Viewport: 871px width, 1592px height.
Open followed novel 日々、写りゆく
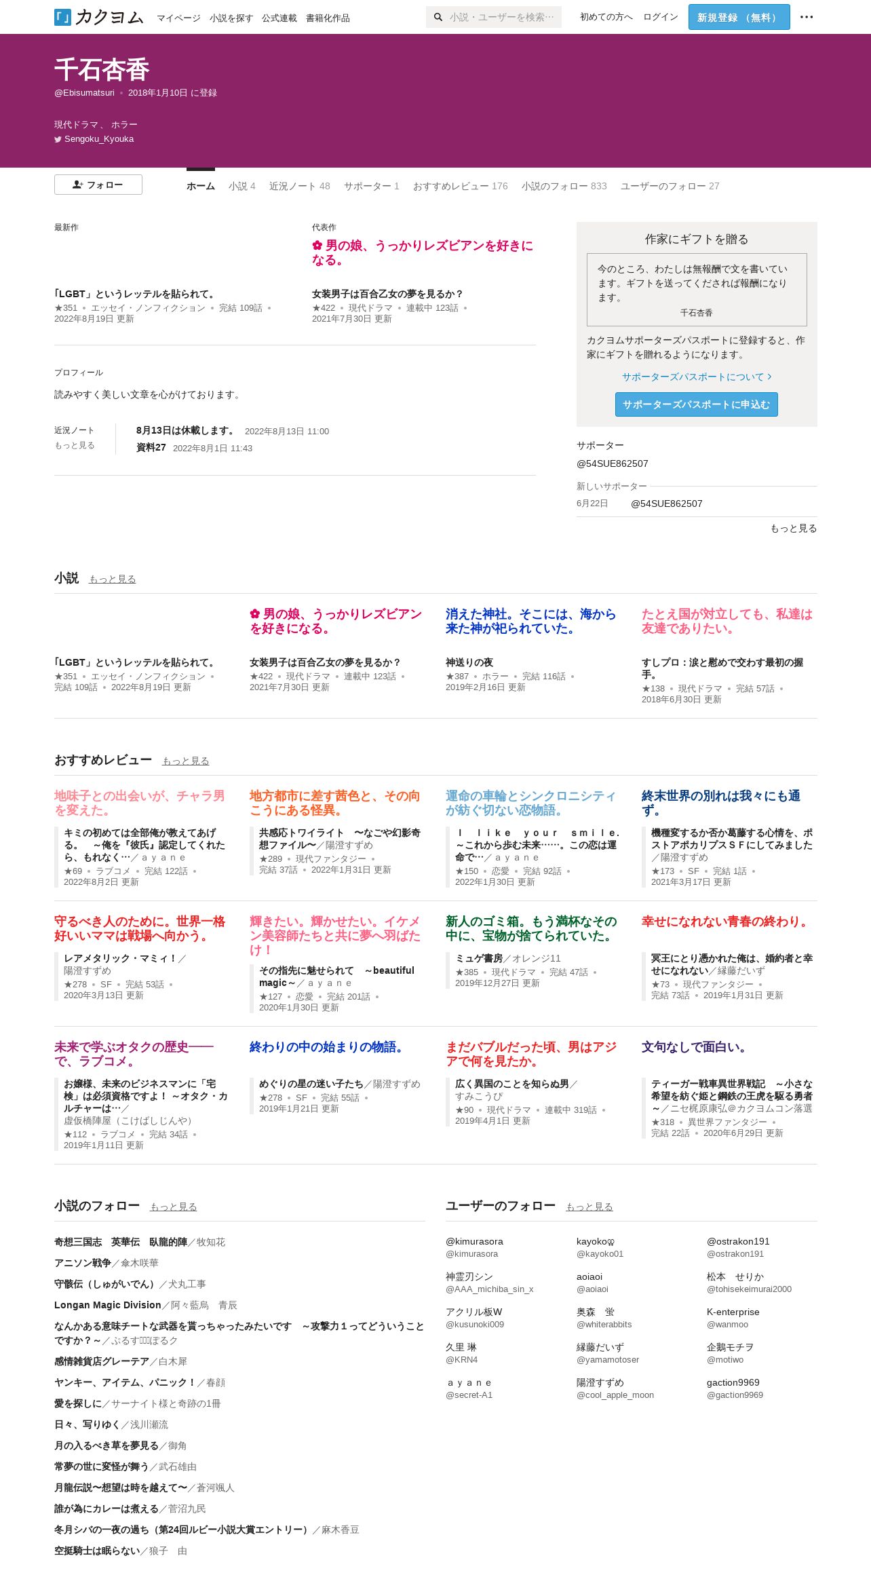pos(88,1424)
